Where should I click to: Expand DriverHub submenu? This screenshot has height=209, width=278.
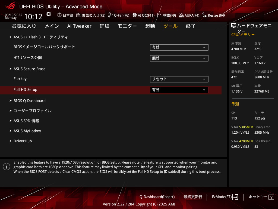click(23, 141)
